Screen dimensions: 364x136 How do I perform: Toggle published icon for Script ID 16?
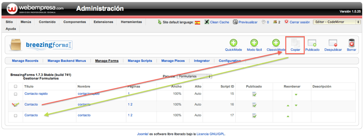pos(254,105)
